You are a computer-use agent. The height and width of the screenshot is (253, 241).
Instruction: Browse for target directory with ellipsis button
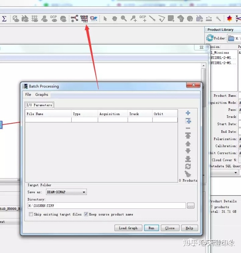pos(191,205)
